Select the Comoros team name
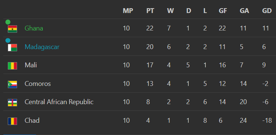This screenshot has width=276, height=135. 38,84
